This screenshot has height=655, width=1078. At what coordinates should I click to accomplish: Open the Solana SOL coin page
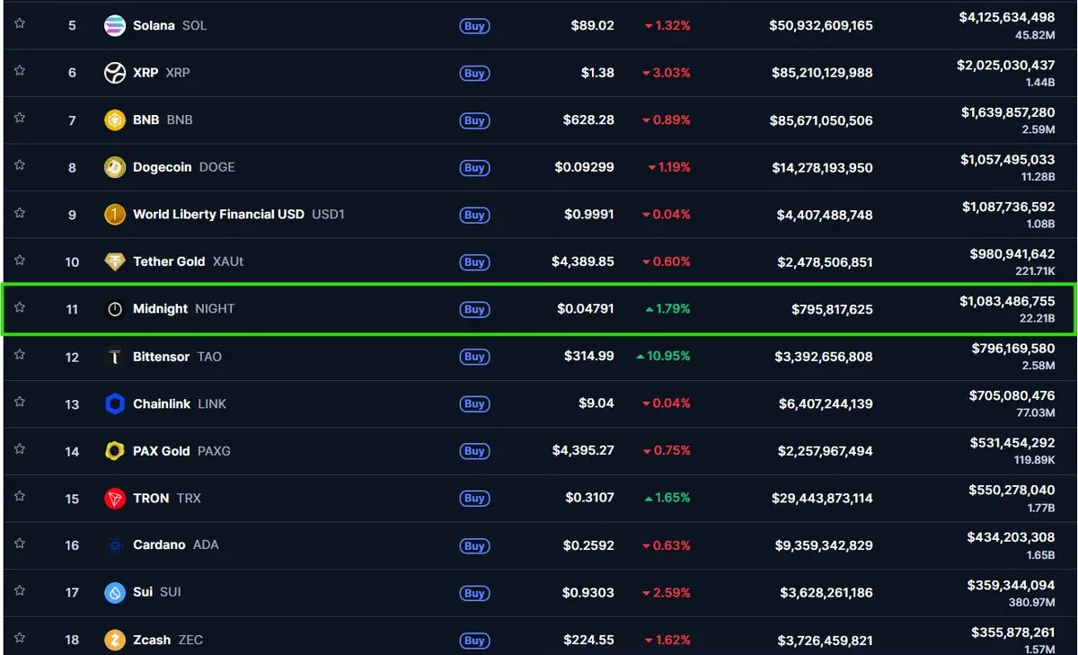pyautogui.click(x=170, y=26)
